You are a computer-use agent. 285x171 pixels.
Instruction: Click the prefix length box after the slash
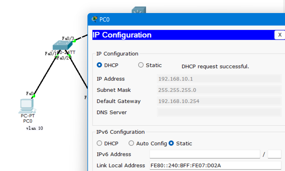point(274,154)
